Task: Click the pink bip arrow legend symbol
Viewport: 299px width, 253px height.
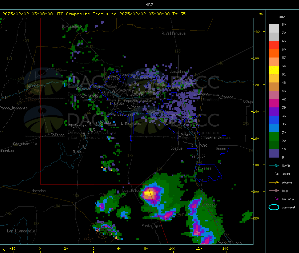Action: coord(274,190)
